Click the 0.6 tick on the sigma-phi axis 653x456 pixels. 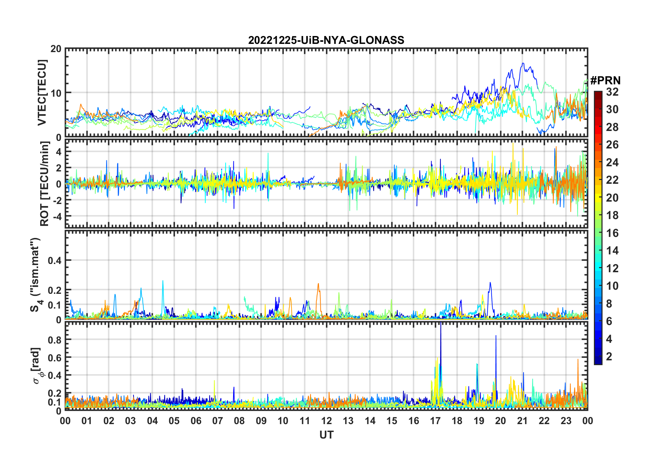(55, 357)
